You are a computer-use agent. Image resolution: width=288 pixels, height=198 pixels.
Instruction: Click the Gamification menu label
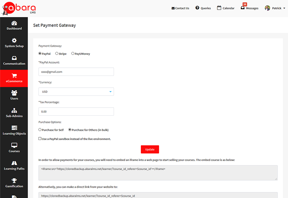14,186
